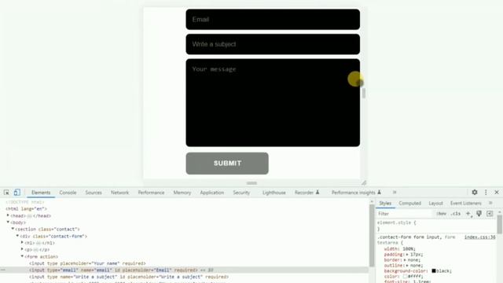Open the Lighthouse tab
This screenshot has width=503, height=283.
click(x=274, y=193)
